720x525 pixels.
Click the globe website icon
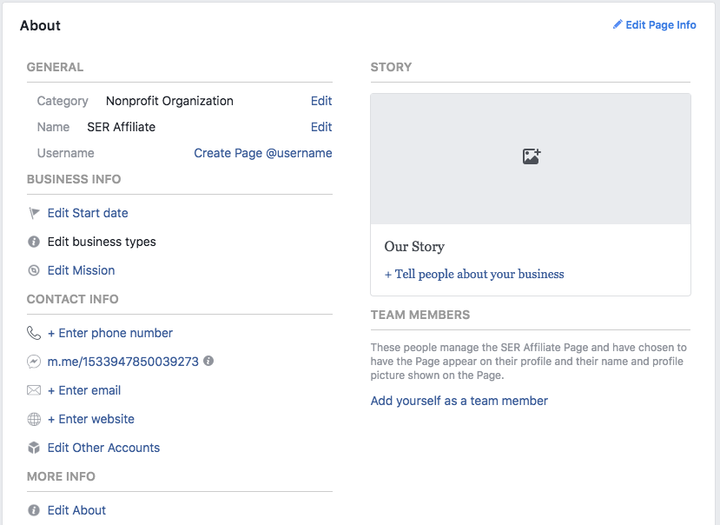coord(34,419)
